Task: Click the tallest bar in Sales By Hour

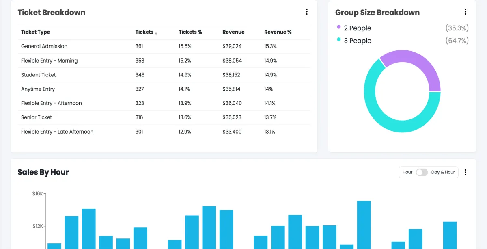Action: (x=364, y=225)
